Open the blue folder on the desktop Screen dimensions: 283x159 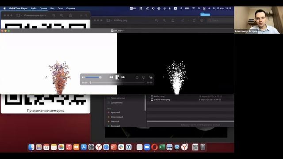[205, 14]
